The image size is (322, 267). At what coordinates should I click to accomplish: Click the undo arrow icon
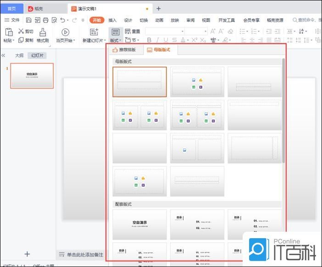tap(62, 20)
